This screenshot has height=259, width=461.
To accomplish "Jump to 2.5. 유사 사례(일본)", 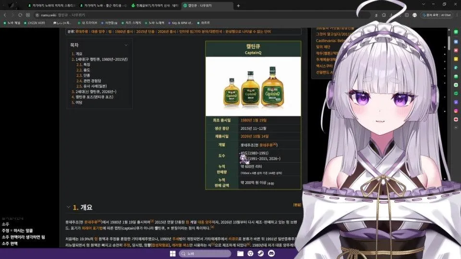I will coord(91,86).
